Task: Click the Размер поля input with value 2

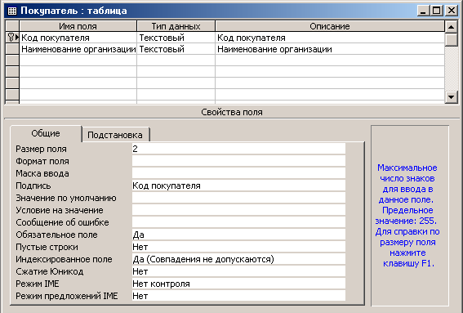Action: pos(238,149)
